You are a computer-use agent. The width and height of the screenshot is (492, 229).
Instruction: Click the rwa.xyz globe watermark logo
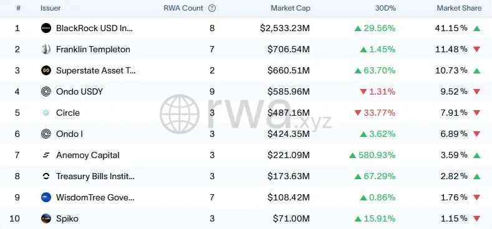tap(180, 115)
